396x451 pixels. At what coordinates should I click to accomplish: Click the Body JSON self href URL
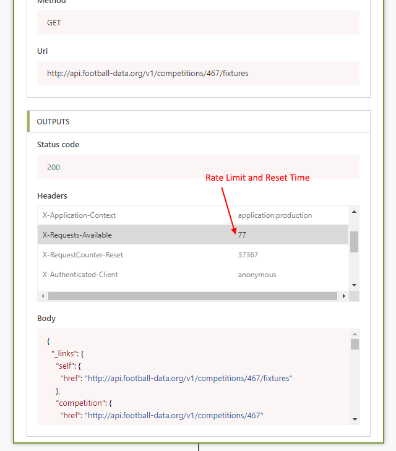coord(188,378)
